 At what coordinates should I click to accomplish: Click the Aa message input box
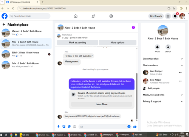103,127
